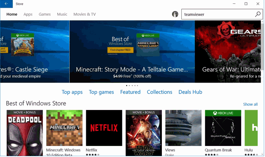Viewport: 265px width, 157px height.
Task: Select the first carousel page dot
Action: [x=127, y=85]
